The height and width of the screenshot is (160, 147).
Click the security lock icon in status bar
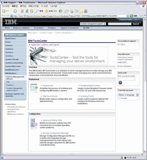click(122, 158)
